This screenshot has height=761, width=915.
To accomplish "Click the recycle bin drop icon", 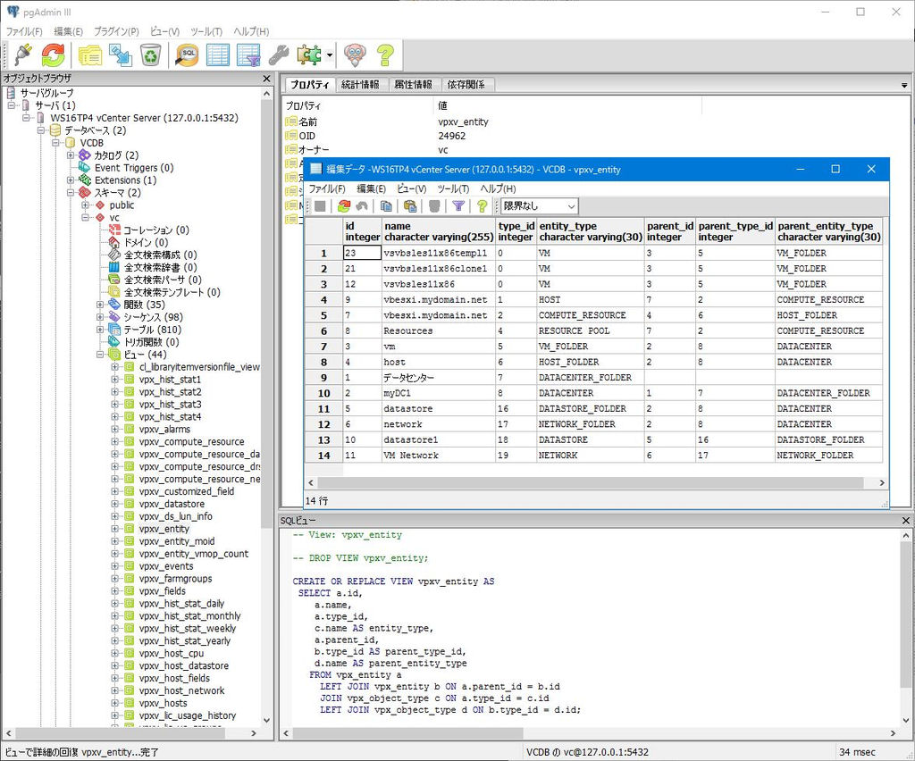I will (150, 55).
